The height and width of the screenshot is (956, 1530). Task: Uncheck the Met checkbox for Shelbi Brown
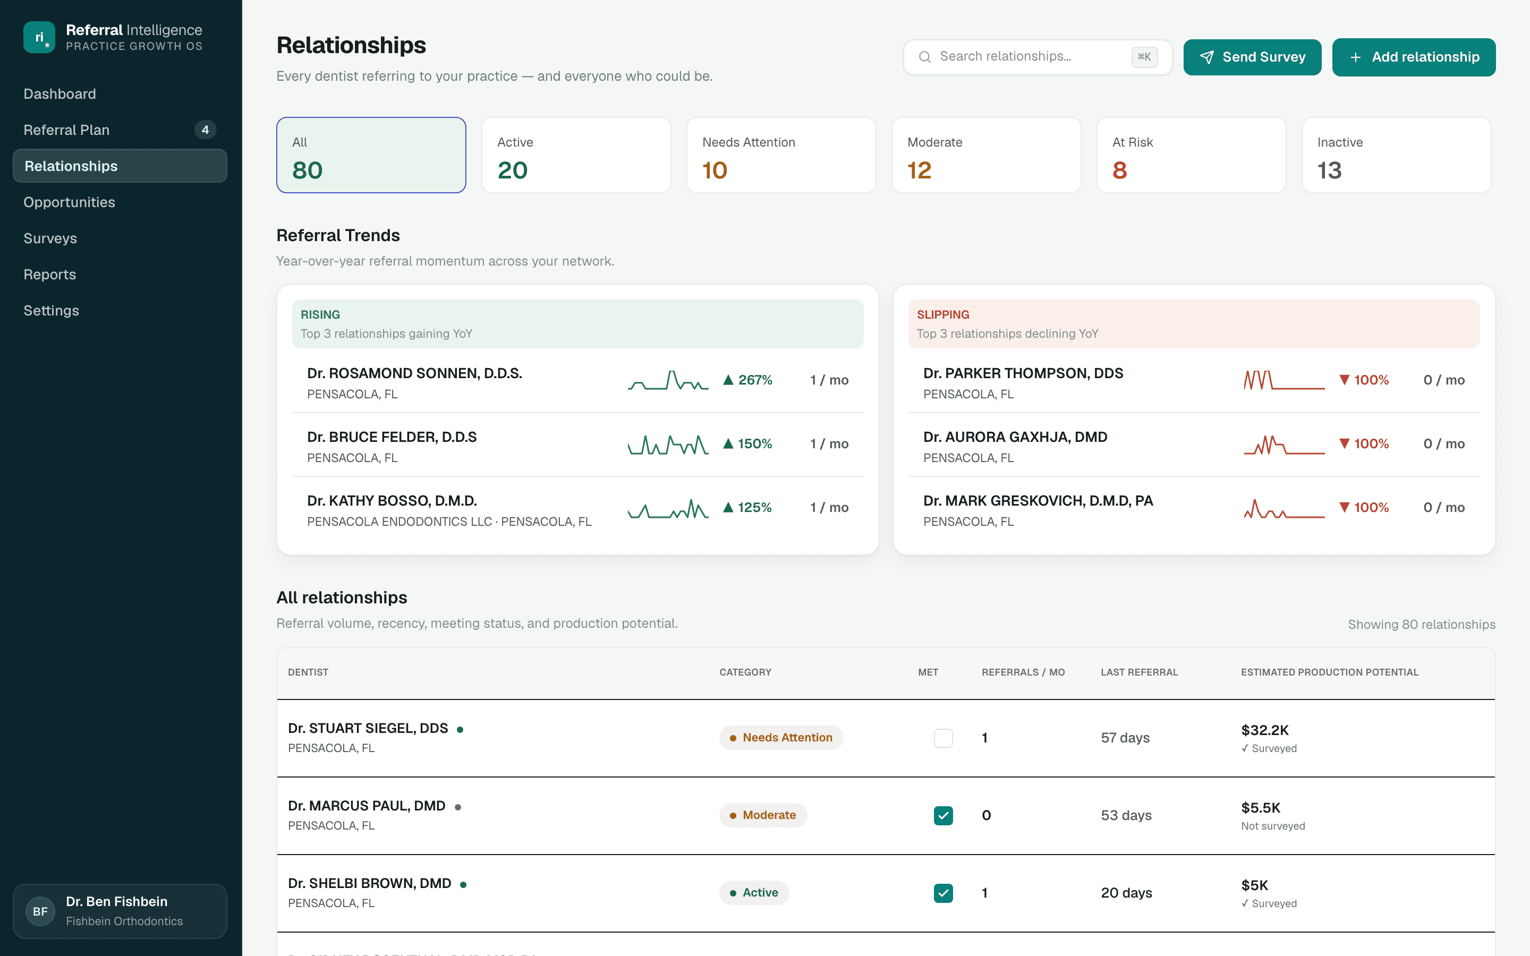click(943, 893)
